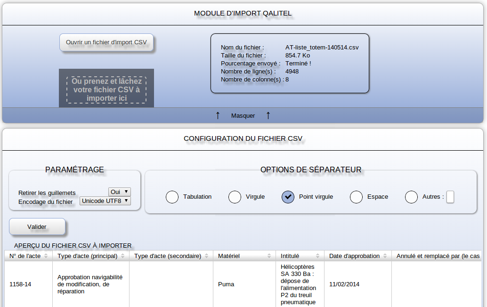Screen dimensions: 487x307
Task: Open a CSV import file
Action: (106, 42)
